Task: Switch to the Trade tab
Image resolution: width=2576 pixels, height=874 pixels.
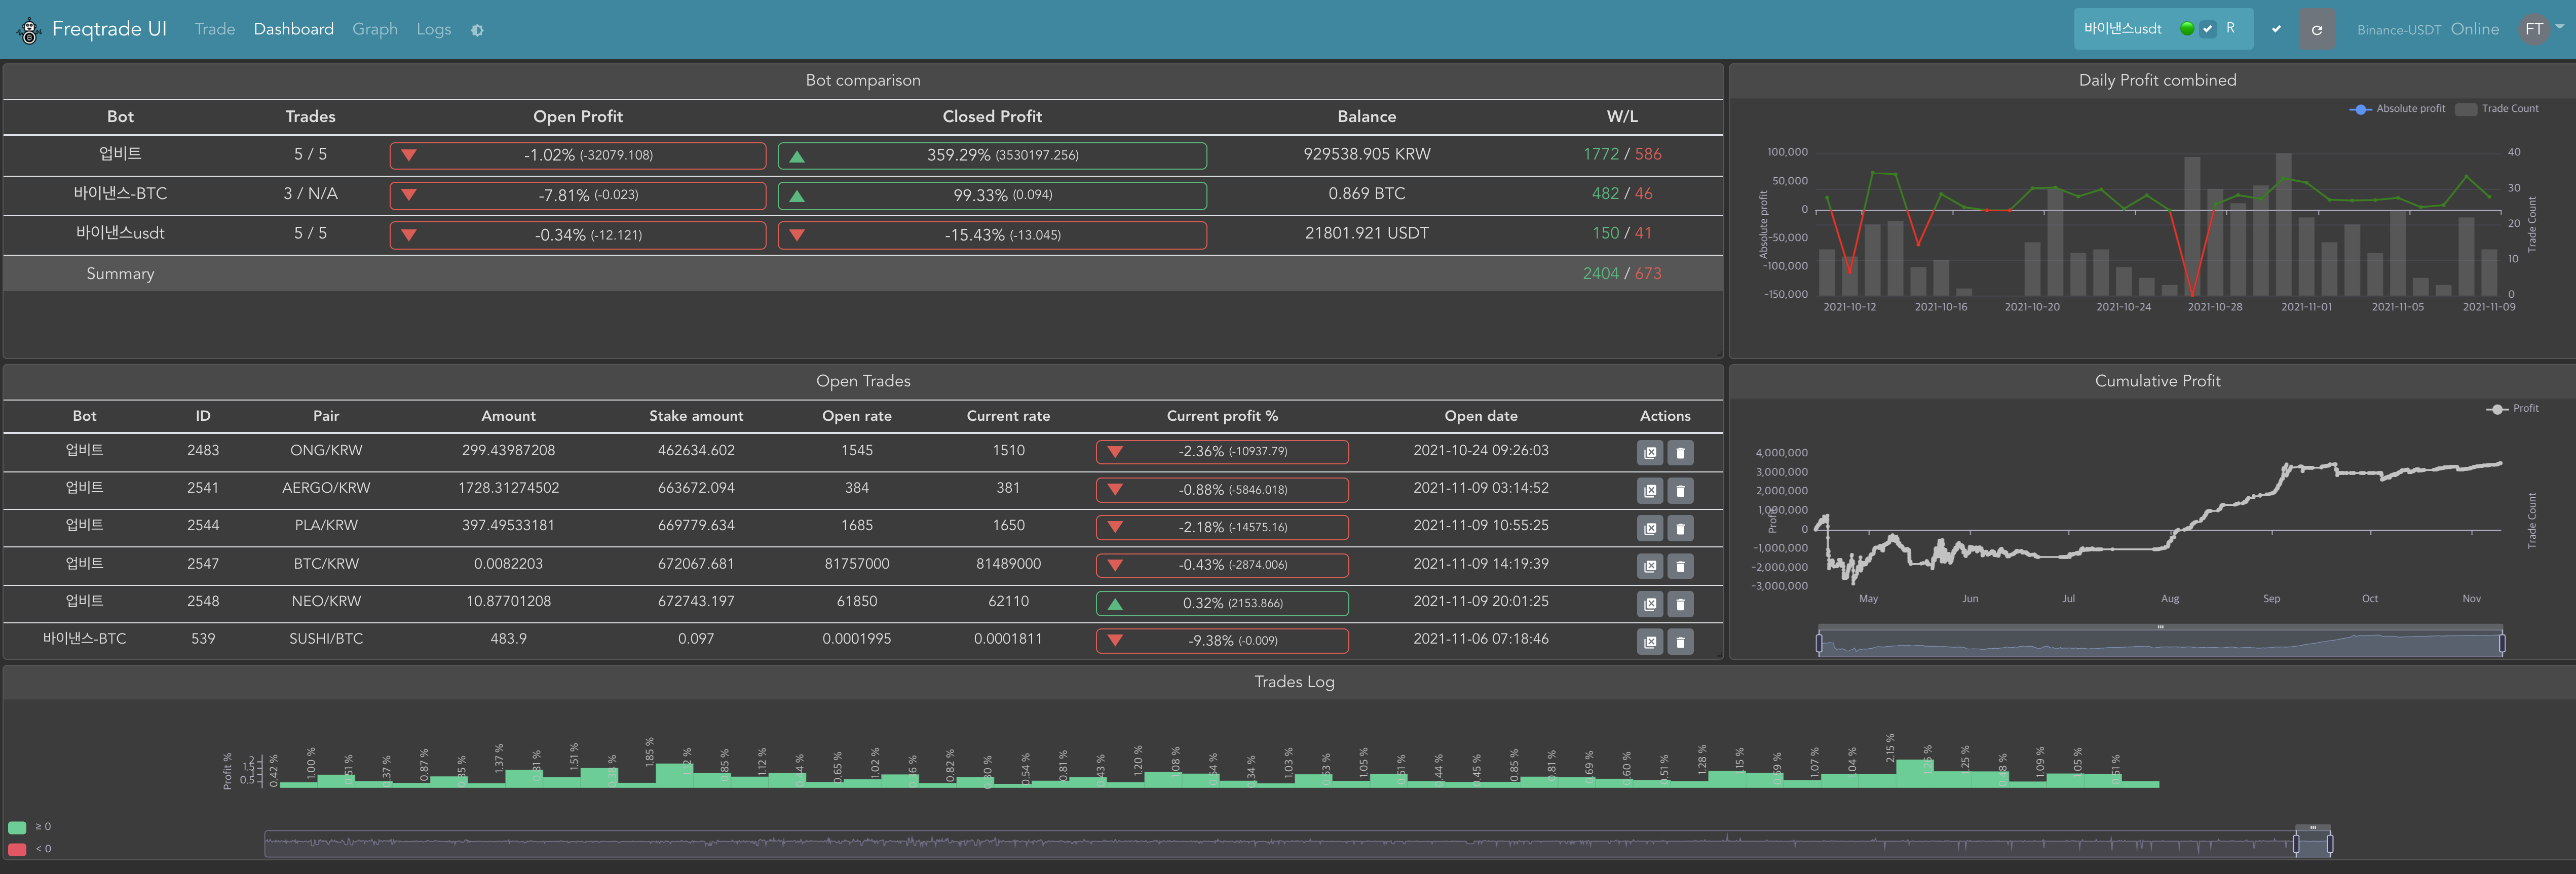Action: pyautogui.click(x=214, y=29)
